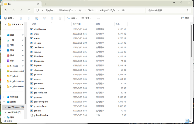Expand the 网络 tree node

[4, 118]
